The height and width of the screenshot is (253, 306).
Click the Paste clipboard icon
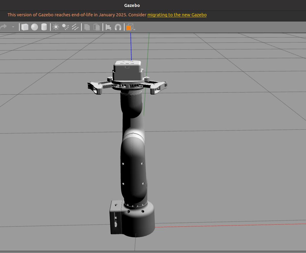[x=96, y=27]
